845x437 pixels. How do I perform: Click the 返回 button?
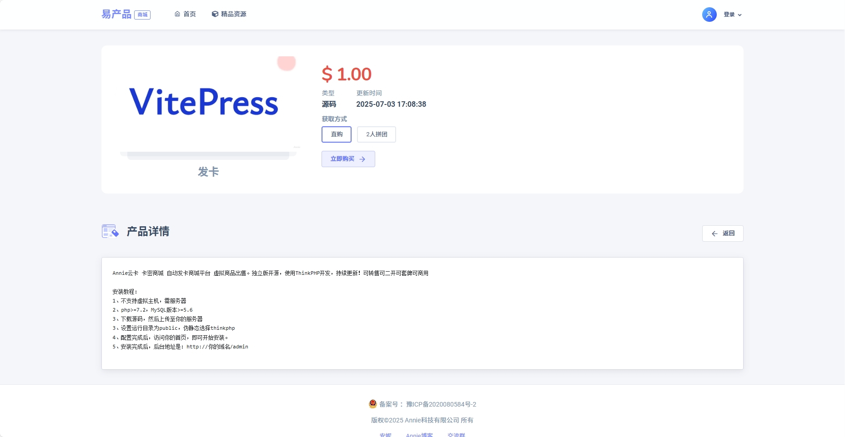tap(723, 233)
